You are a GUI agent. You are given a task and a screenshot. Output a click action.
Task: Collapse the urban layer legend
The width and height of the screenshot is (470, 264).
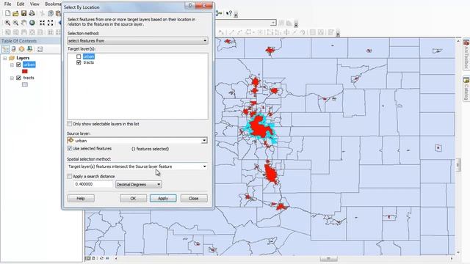point(12,65)
